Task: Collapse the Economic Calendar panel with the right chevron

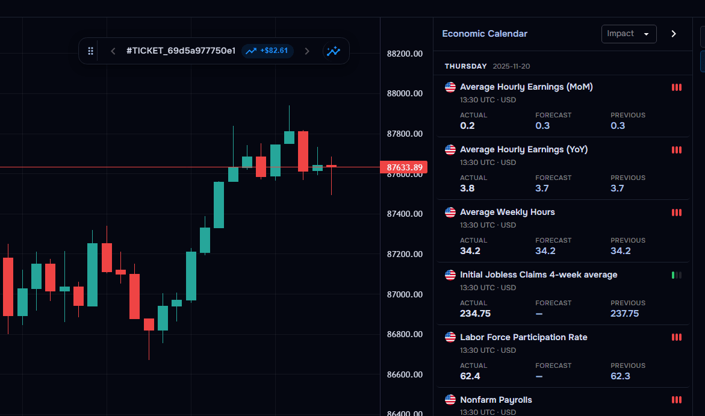Action: pos(674,34)
